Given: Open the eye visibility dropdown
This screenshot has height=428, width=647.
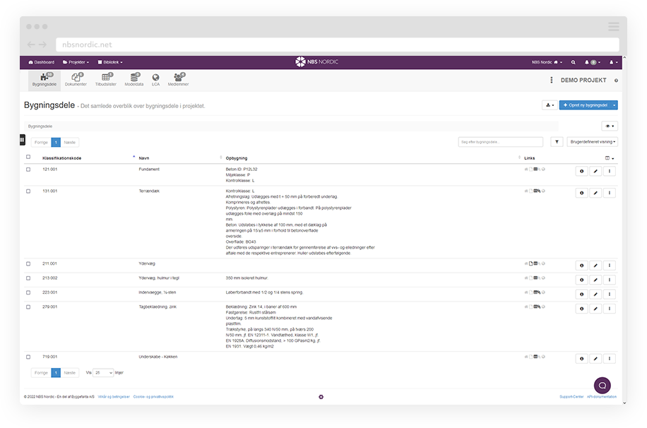Looking at the screenshot, I should (609, 126).
